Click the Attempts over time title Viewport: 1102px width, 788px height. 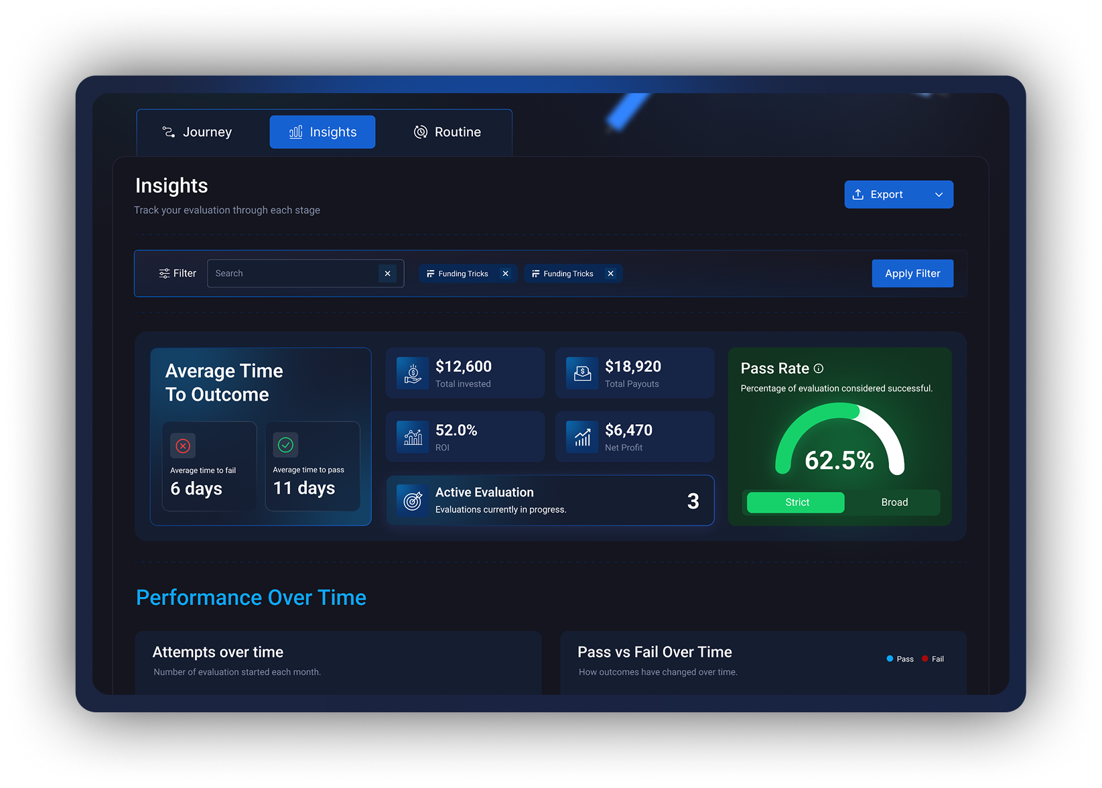218,652
